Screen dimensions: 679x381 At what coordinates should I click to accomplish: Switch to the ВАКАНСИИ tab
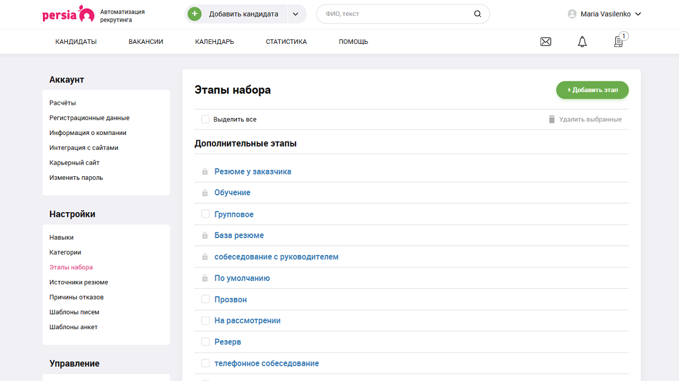pyautogui.click(x=145, y=41)
